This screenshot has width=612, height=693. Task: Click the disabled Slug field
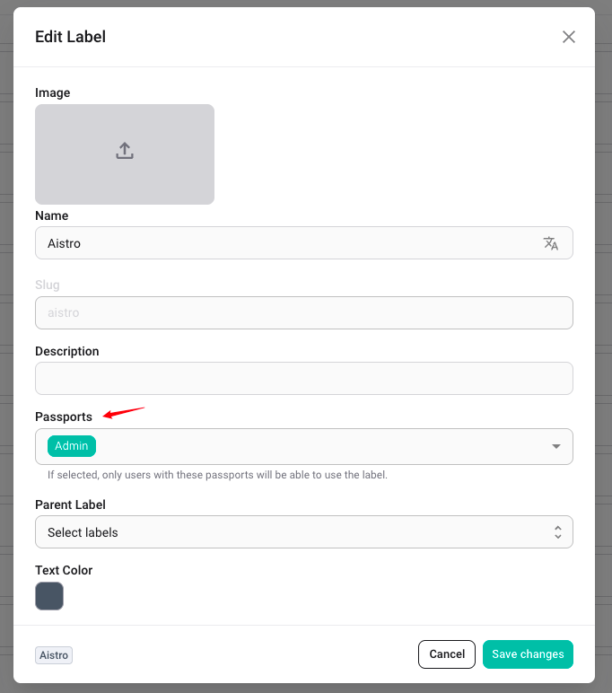coord(303,312)
